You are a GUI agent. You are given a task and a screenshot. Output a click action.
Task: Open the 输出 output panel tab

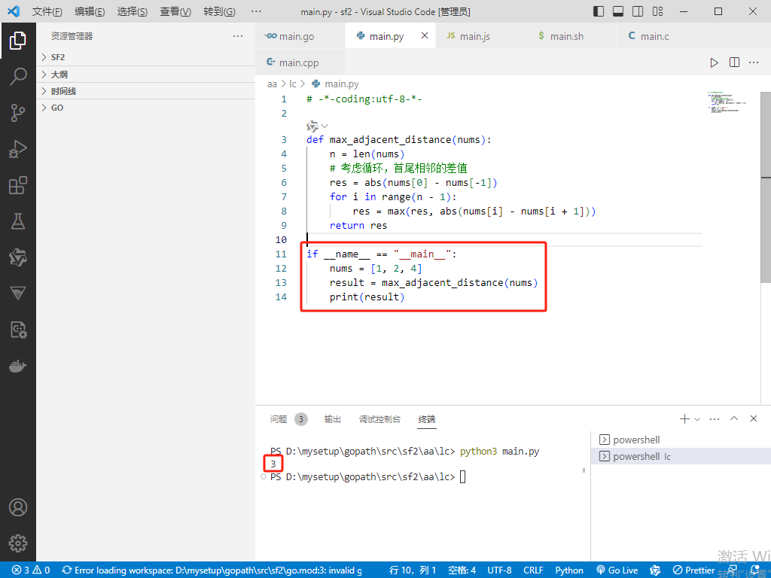(332, 419)
